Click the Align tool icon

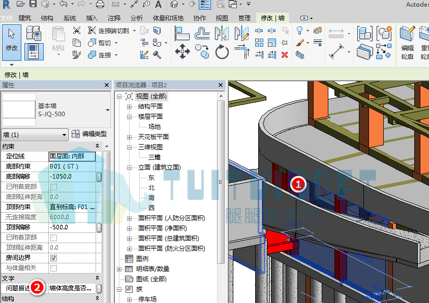click(x=182, y=33)
